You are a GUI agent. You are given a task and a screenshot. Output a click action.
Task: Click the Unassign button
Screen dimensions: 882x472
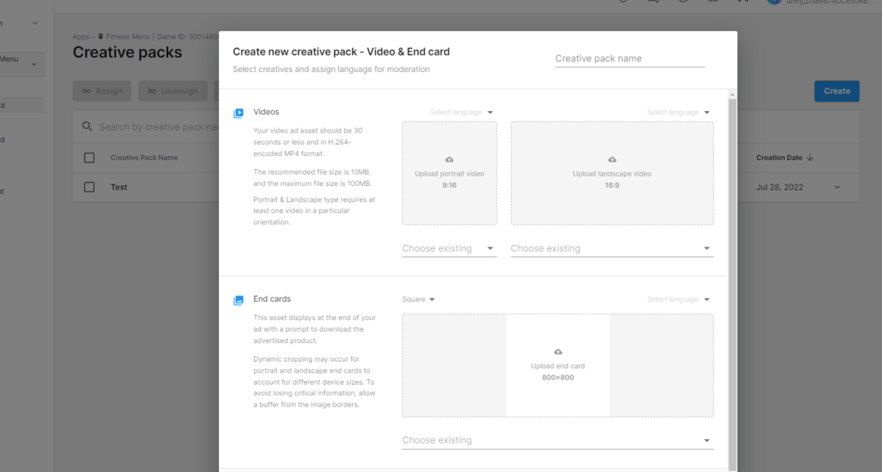coord(172,91)
